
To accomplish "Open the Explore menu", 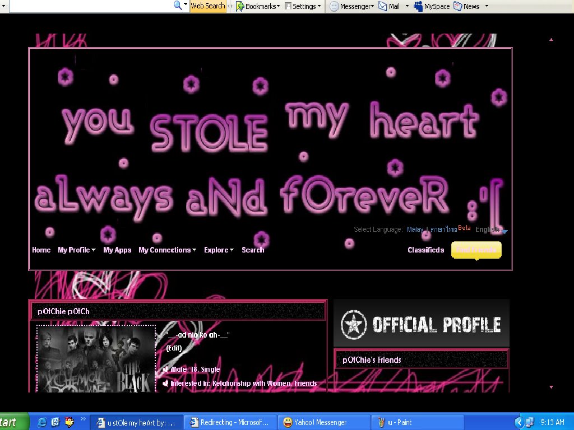I will pyautogui.click(x=219, y=250).
